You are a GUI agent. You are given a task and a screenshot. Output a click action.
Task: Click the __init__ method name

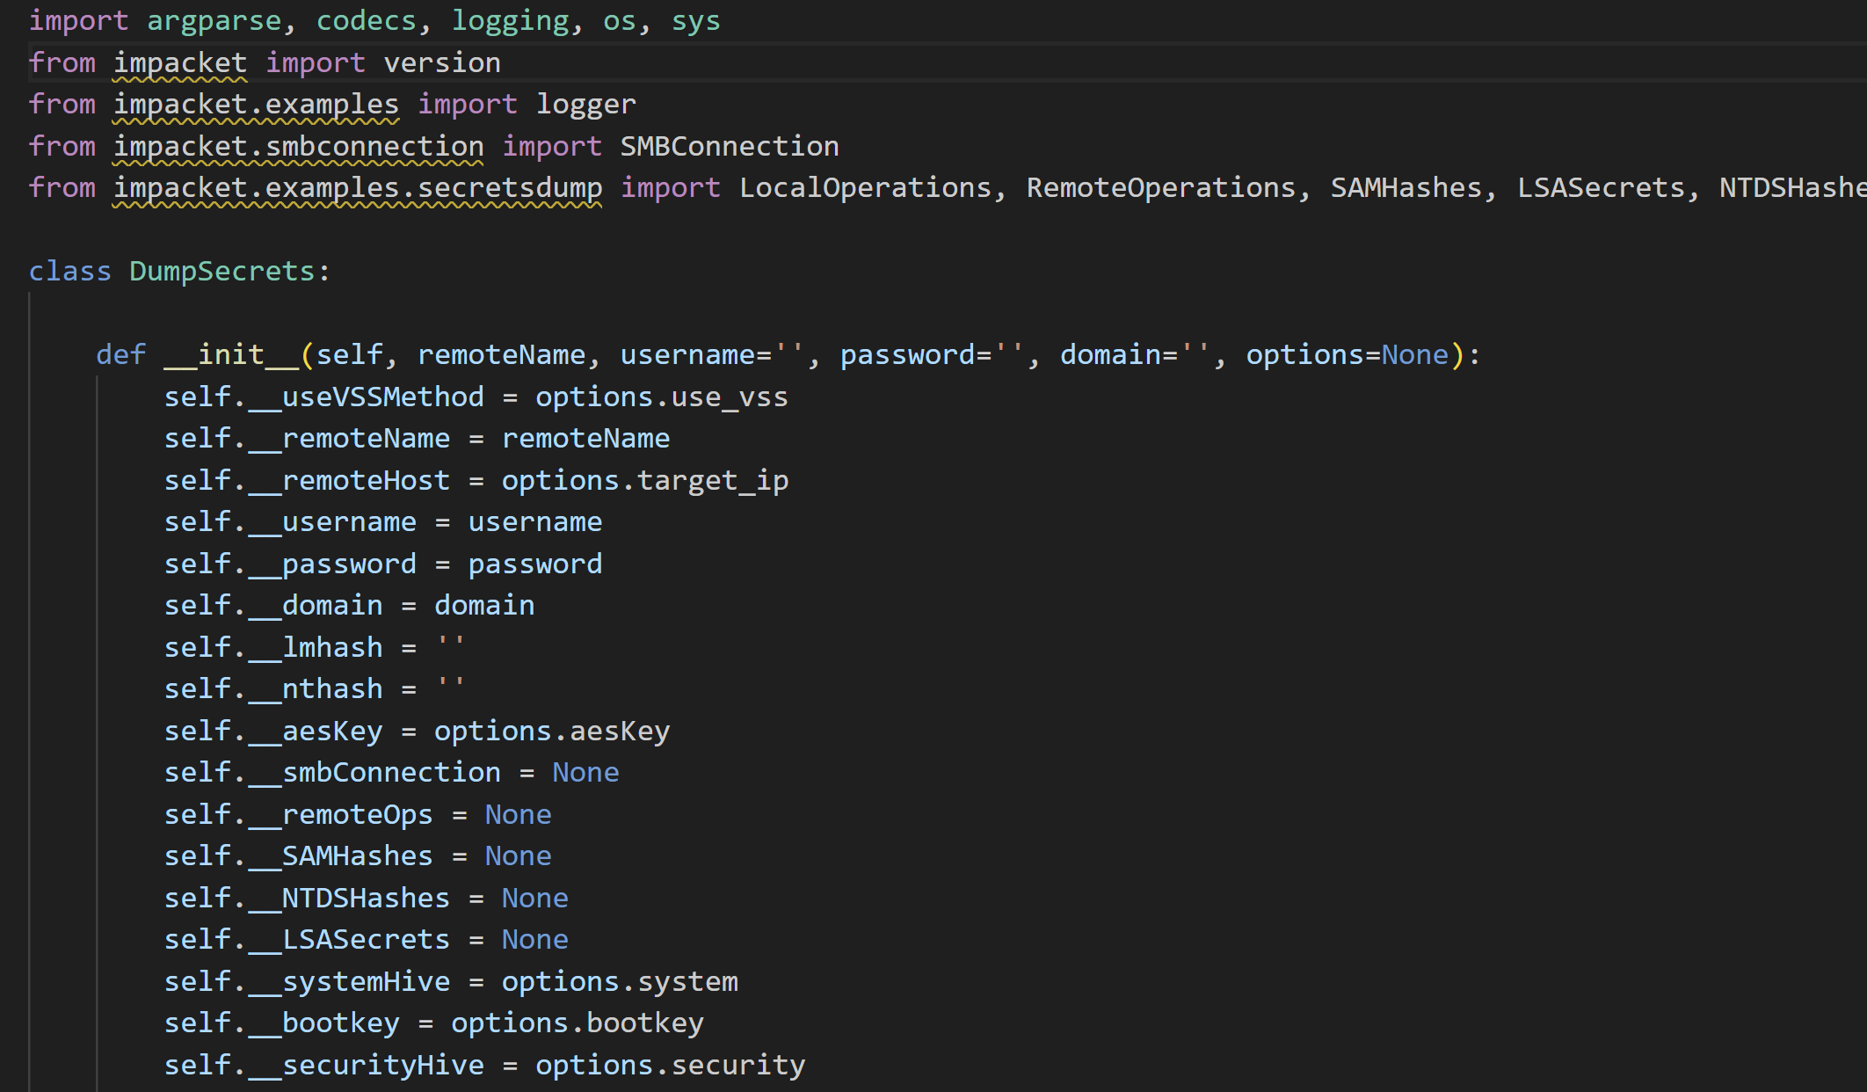tap(231, 354)
